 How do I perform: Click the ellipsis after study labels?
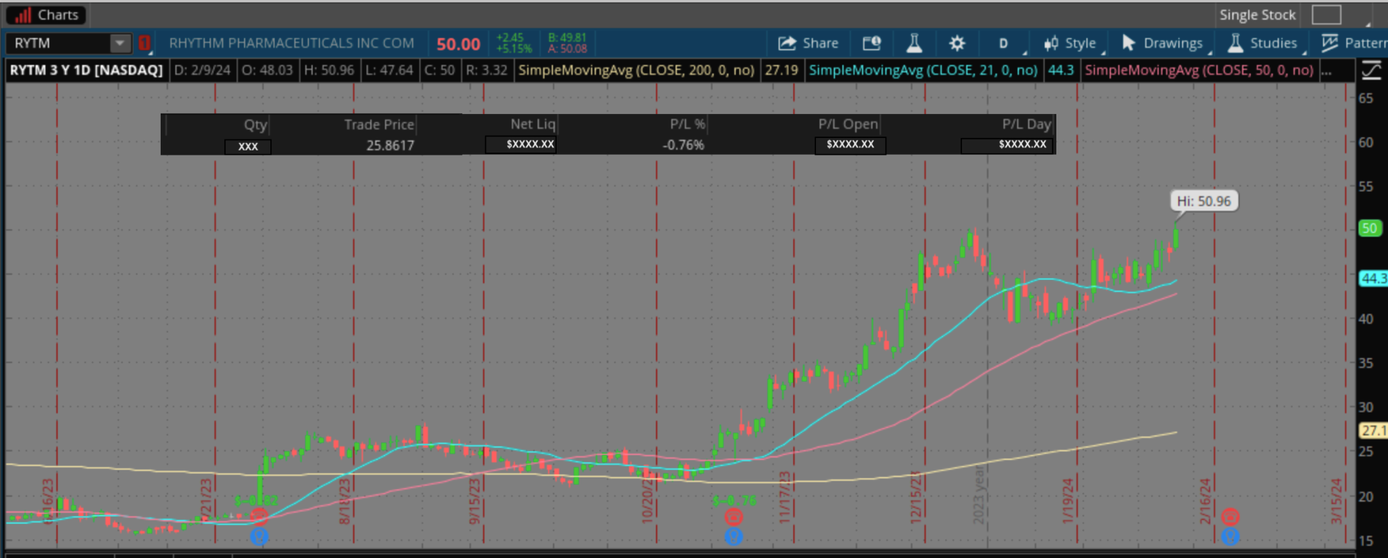pyautogui.click(x=1326, y=70)
